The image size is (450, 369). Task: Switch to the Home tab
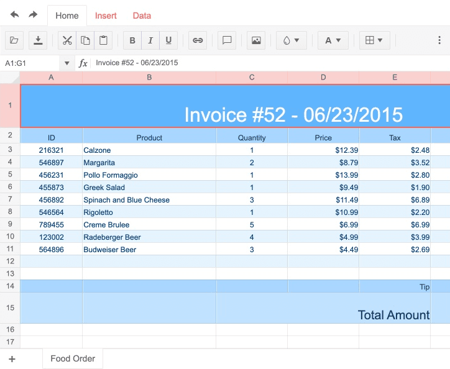(67, 16)
